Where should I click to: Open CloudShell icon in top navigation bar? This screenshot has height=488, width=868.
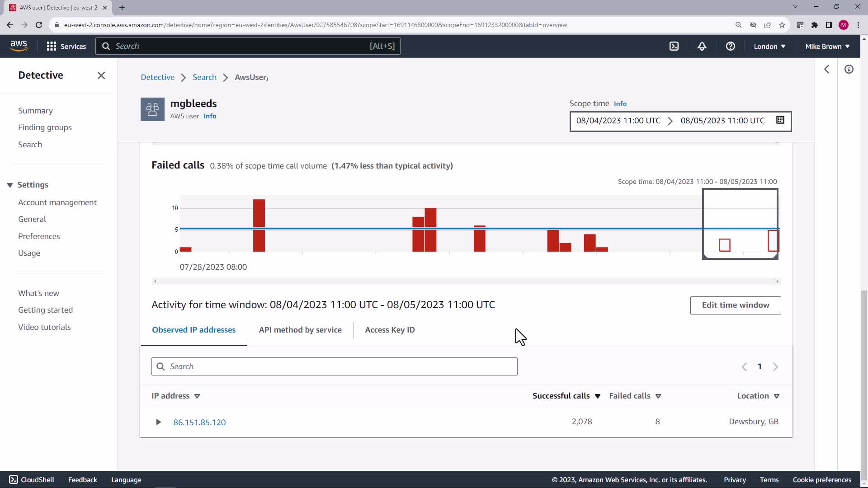coord(674,46)
